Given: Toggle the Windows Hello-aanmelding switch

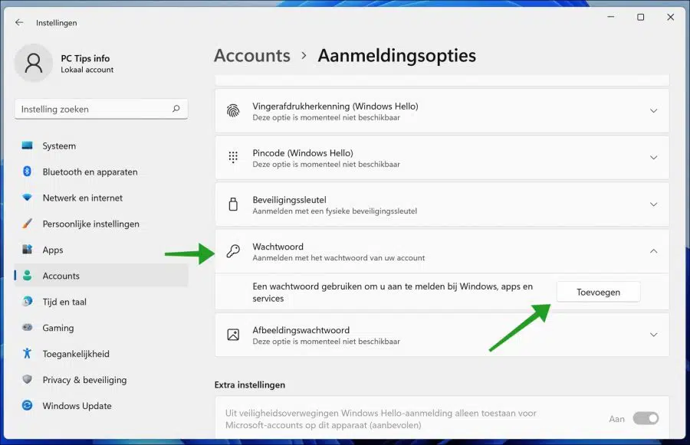Looking at the screenshot, I should tap(646, 418).
